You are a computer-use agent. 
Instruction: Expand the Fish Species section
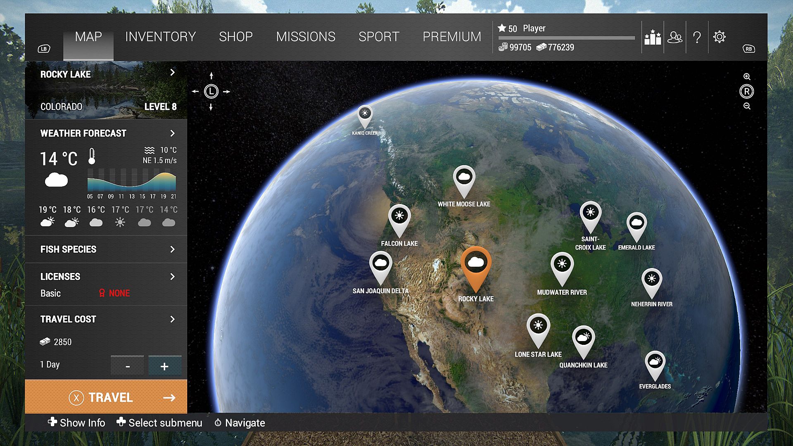pyautogui.click(x=172, y=249)
